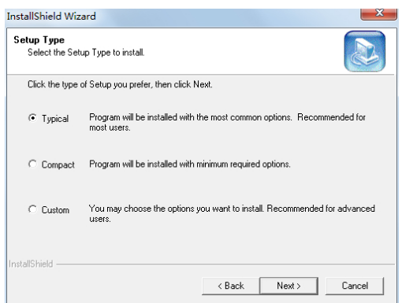Select the Typical radio button
Image resolution: width=402 pixels, height=303 pixels.
pos(32,118)
